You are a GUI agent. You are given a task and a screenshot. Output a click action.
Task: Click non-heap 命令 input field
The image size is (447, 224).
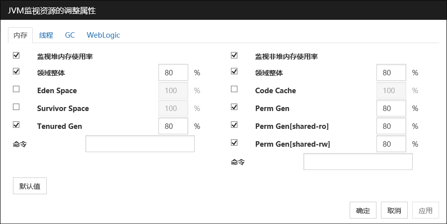[x=358, y=162]
